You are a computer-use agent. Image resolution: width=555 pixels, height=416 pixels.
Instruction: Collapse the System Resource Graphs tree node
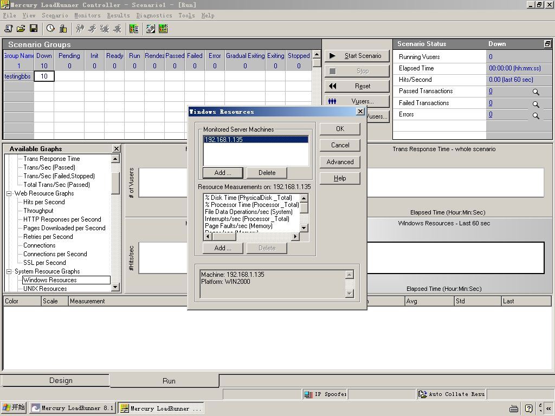click(x=9, y=272)
